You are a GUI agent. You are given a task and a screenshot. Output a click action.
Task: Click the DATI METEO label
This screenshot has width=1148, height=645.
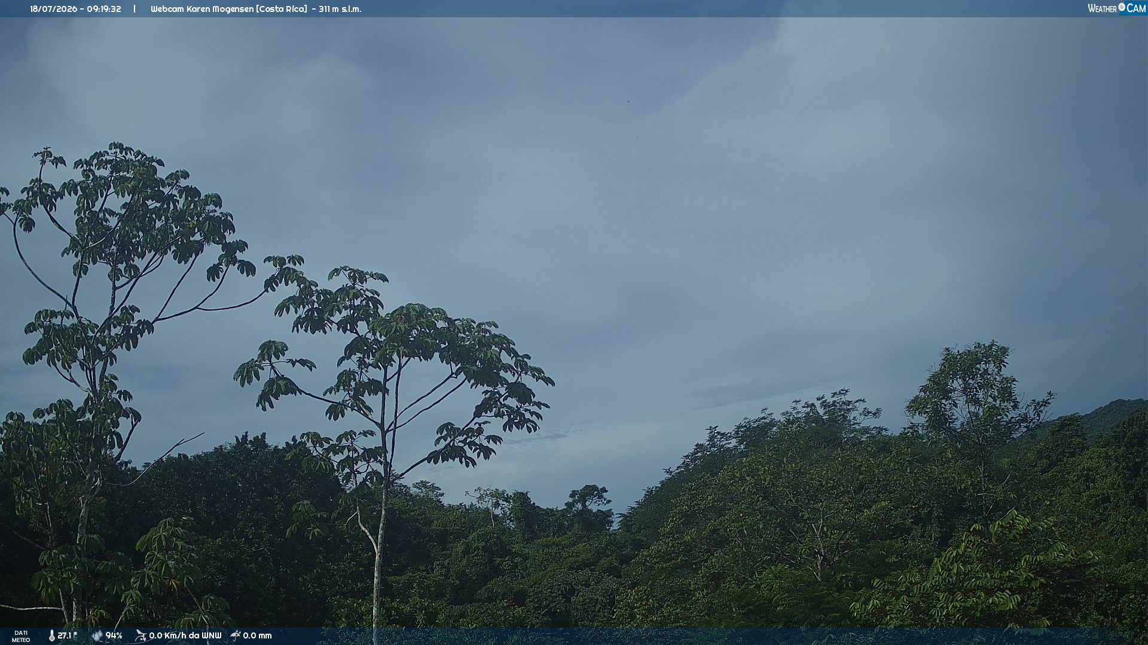[21, 637]
